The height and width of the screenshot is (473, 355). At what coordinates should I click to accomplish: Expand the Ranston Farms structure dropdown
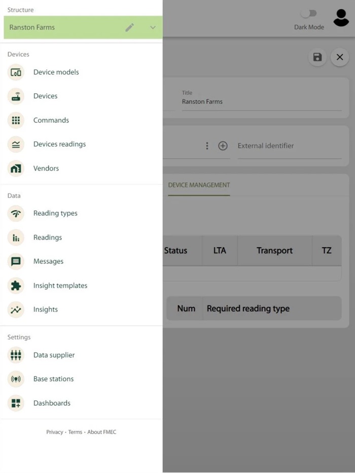(153, 28)
